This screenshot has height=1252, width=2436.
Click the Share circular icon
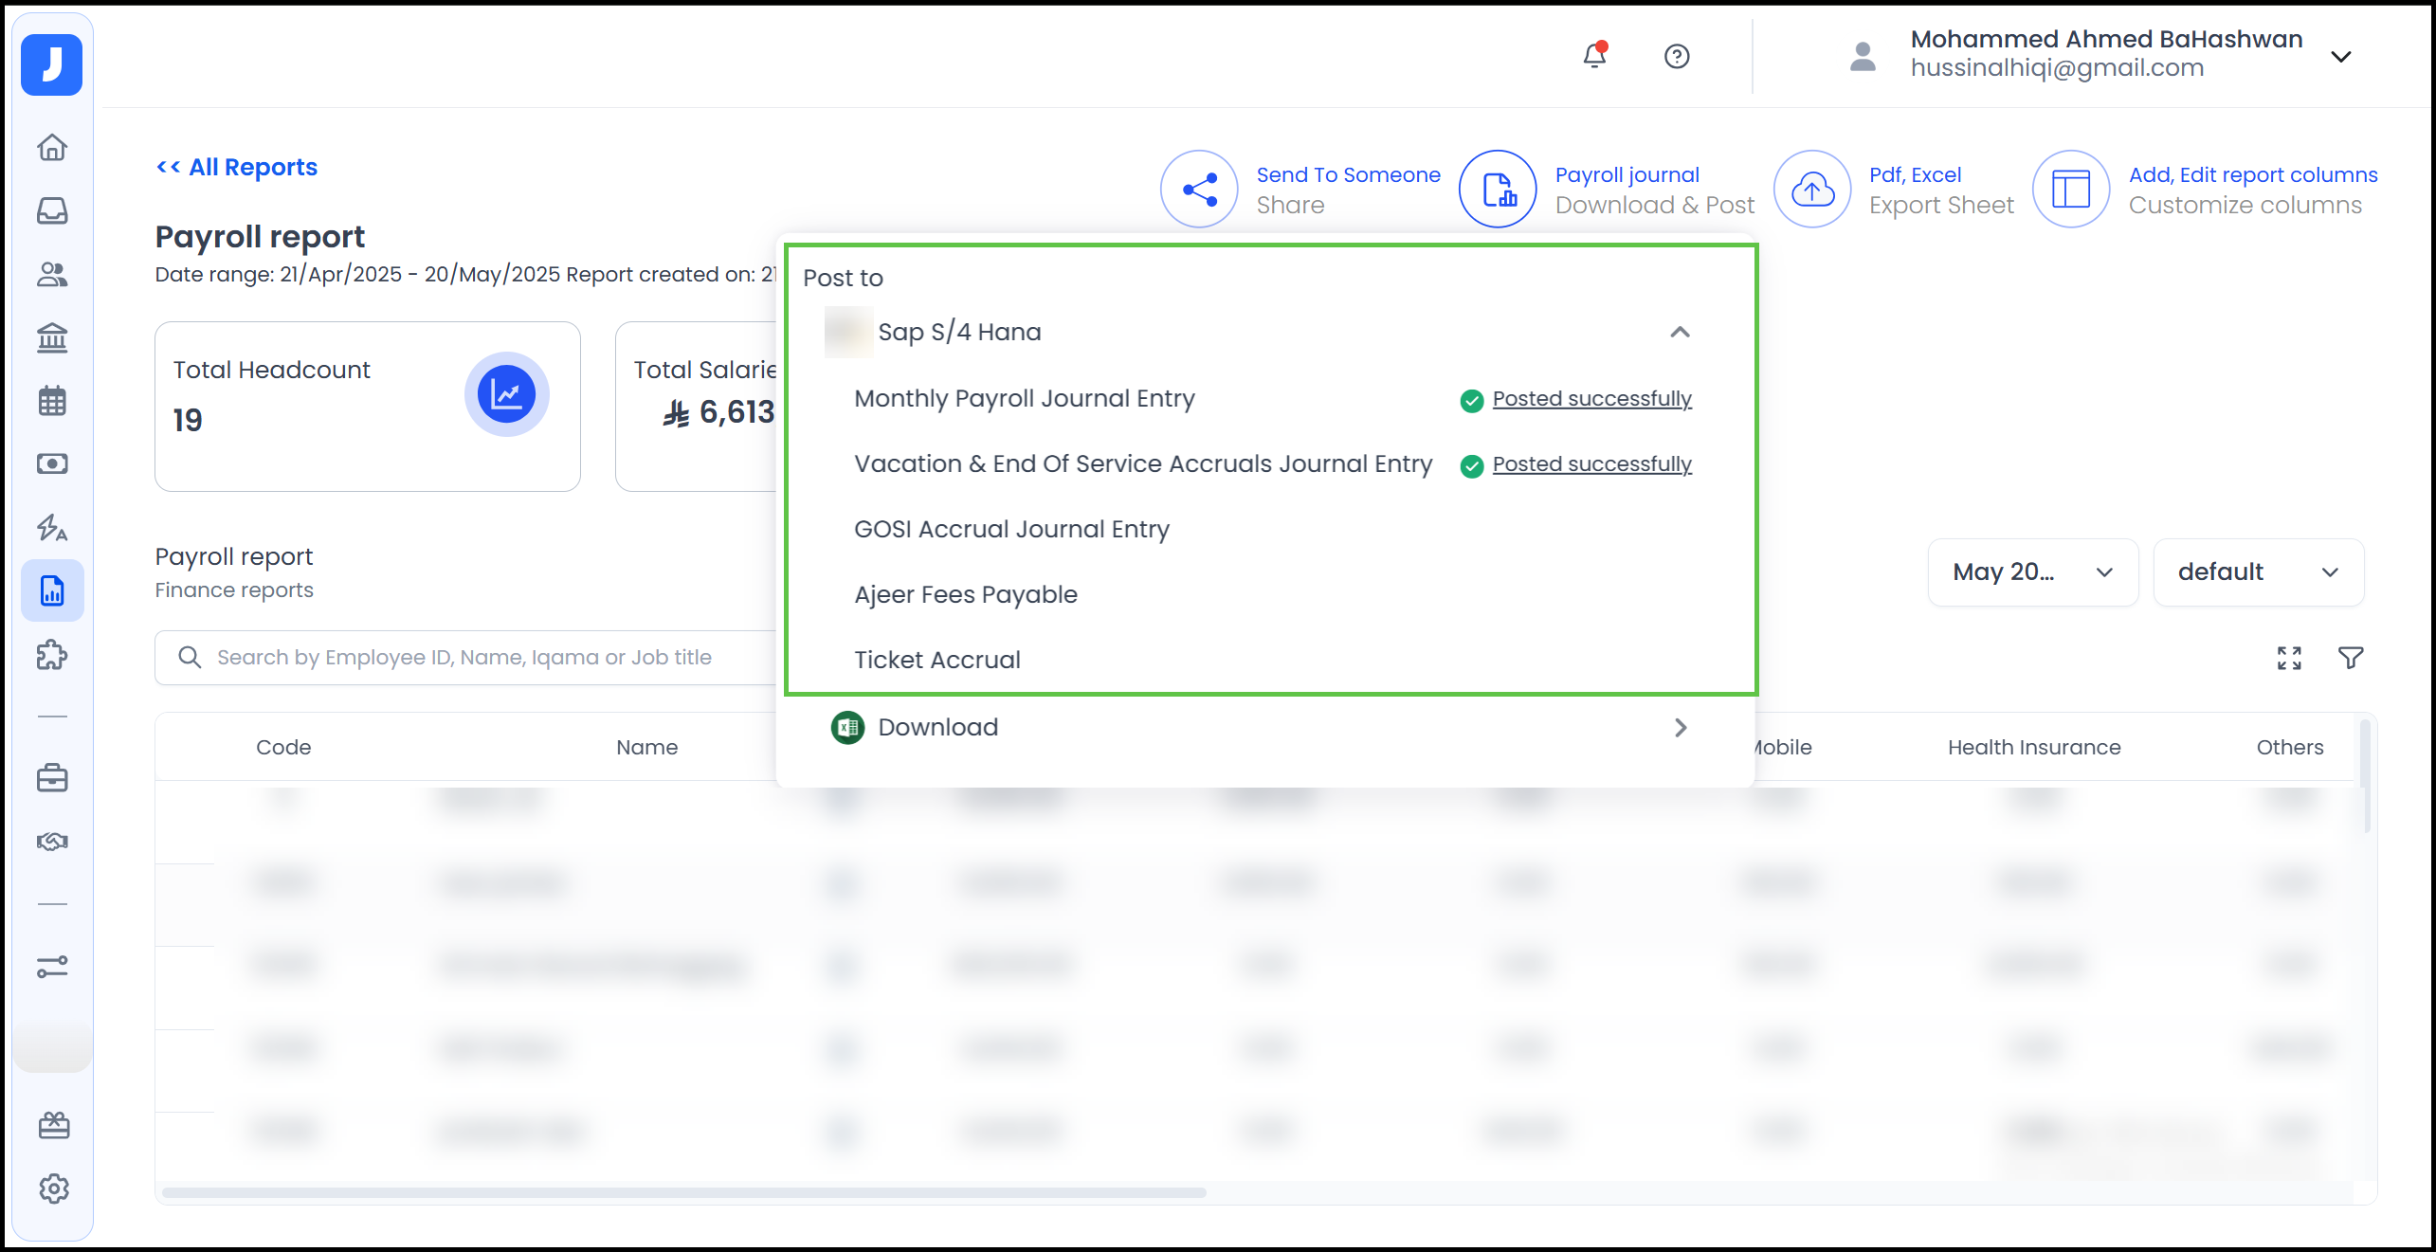coord(1199,190)
